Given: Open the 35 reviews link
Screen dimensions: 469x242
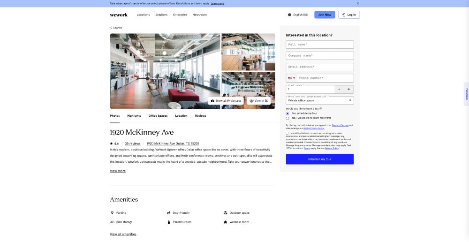Looking at the screenshot, I should click(x=133, y=144).
